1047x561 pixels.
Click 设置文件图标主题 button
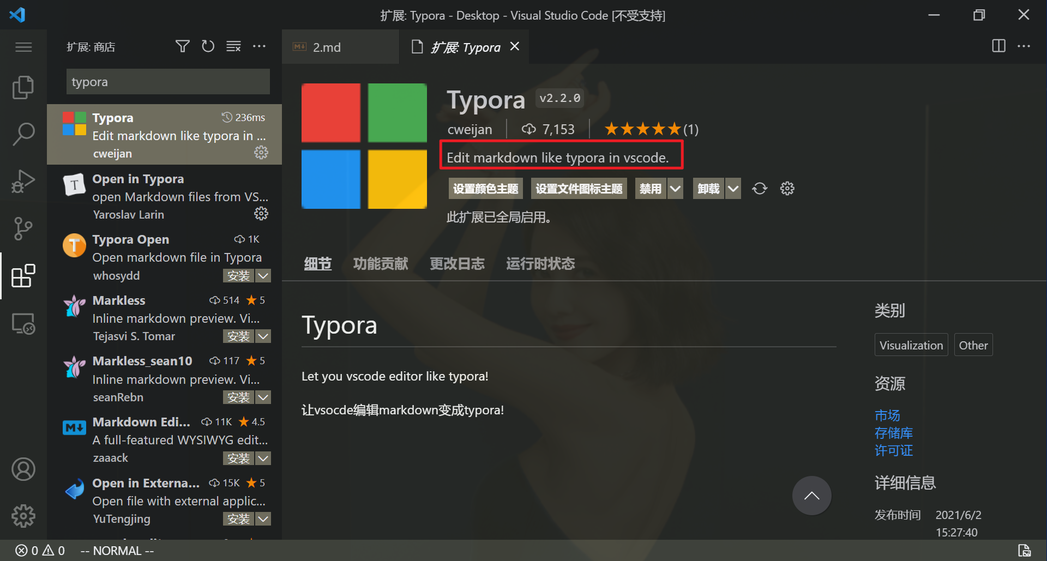579,189
